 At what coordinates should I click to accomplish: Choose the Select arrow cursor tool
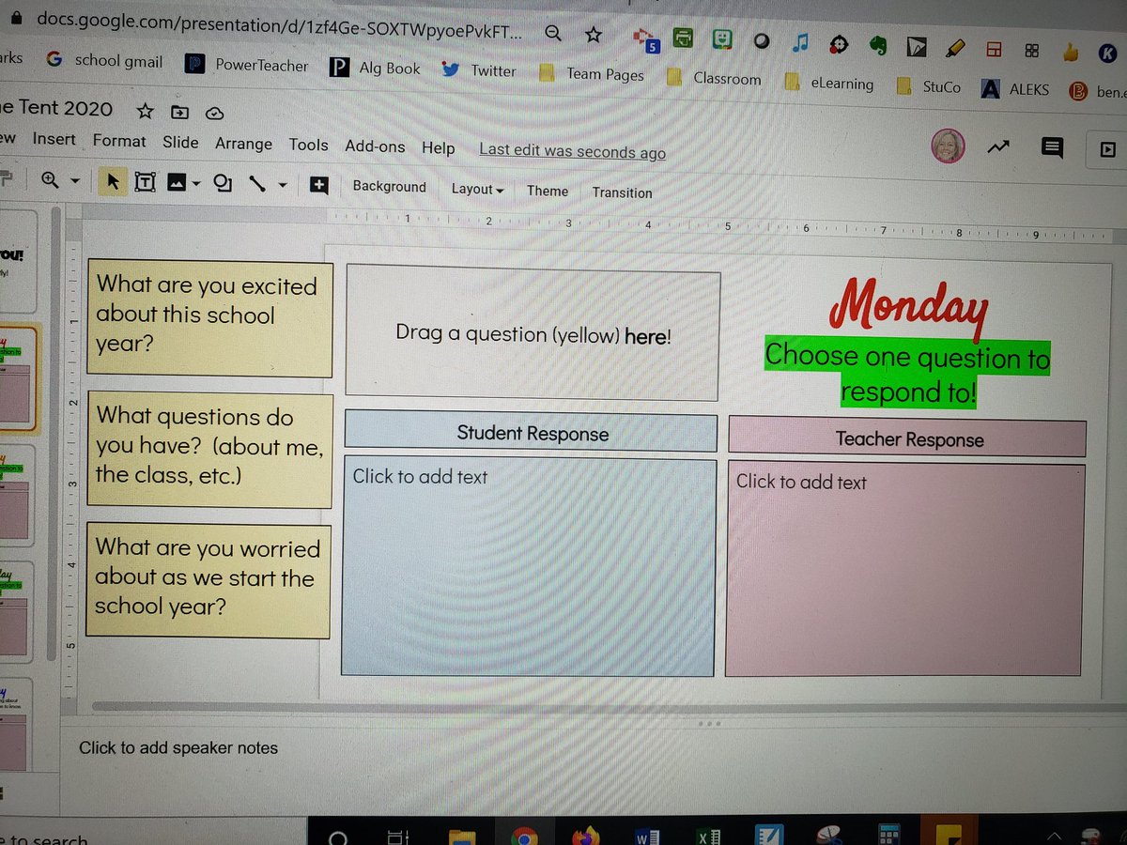(113, 180)
